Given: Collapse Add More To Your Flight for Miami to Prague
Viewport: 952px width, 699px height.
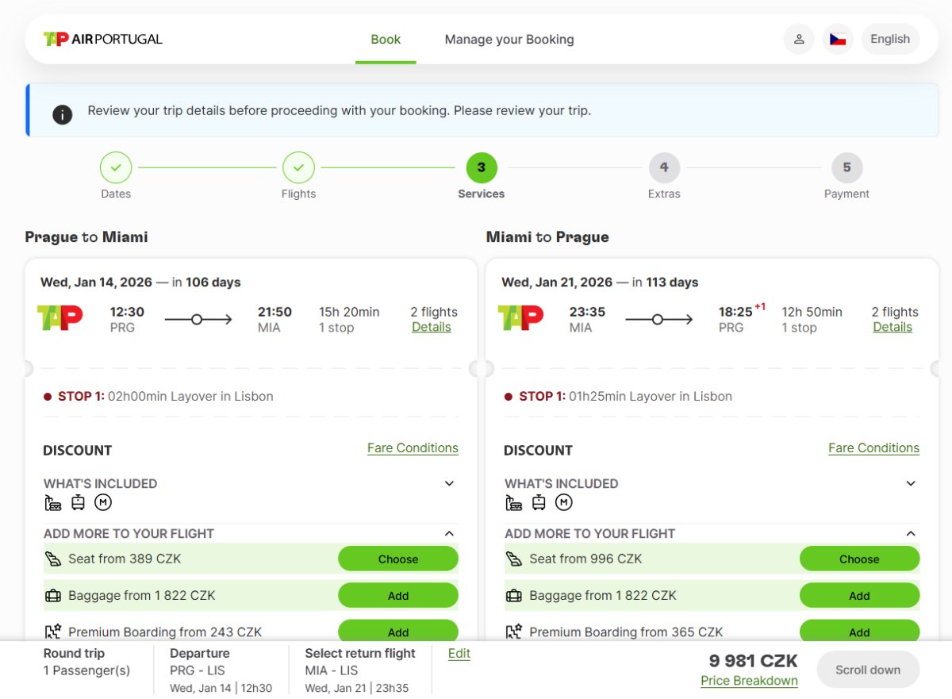Looking at the screenshot, I should [911, 534].
